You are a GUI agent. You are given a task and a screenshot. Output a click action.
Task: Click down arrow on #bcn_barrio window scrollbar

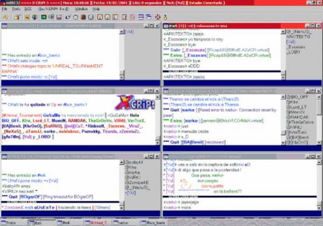[x=122, y=77]
